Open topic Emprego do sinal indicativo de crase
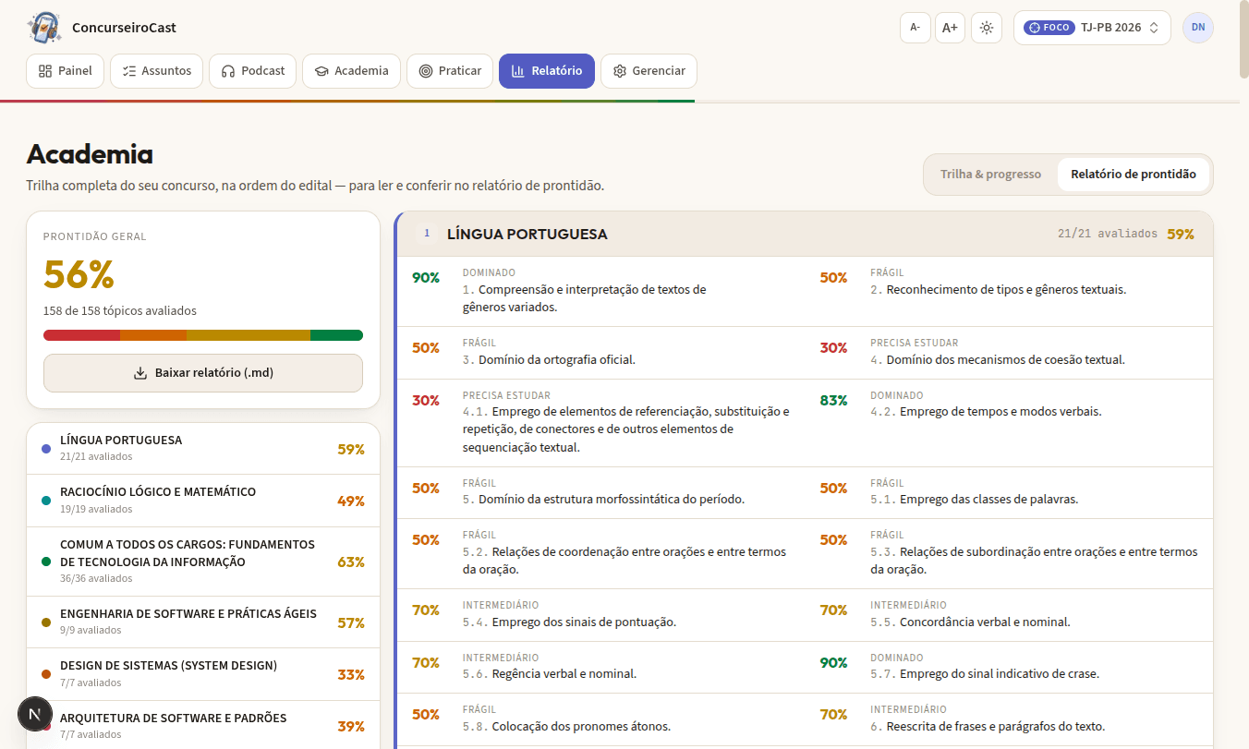 point(1009,667)
